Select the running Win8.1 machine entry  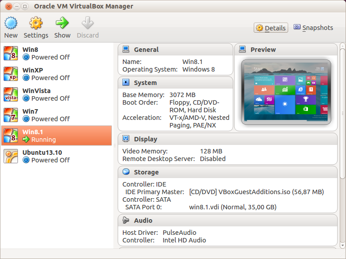coord(56,136)
